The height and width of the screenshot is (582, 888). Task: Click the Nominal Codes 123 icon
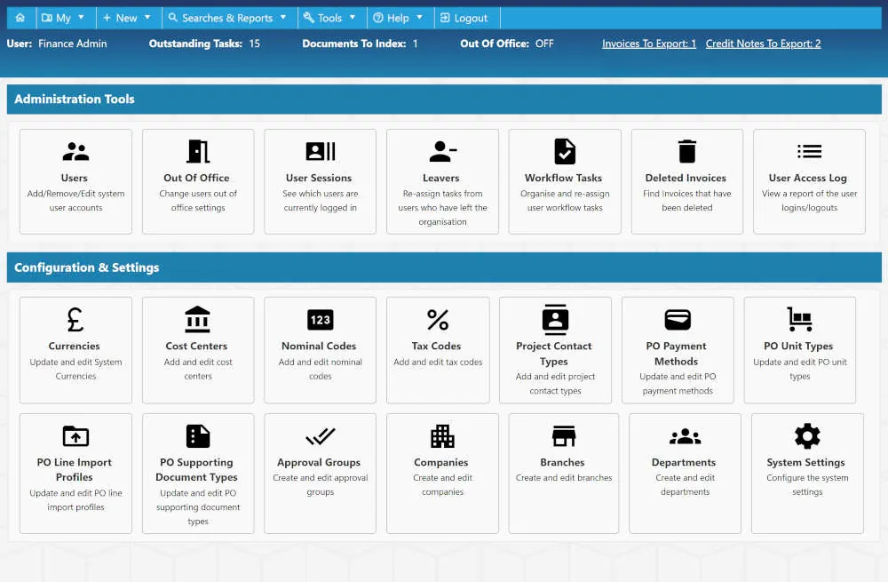tap(320, 320)
